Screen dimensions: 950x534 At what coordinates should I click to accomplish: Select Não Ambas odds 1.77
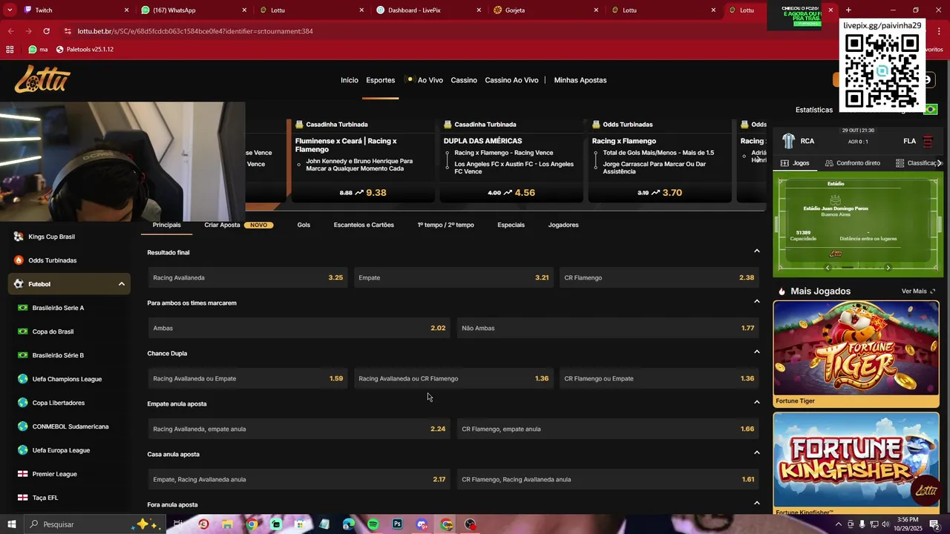[608, 328]
